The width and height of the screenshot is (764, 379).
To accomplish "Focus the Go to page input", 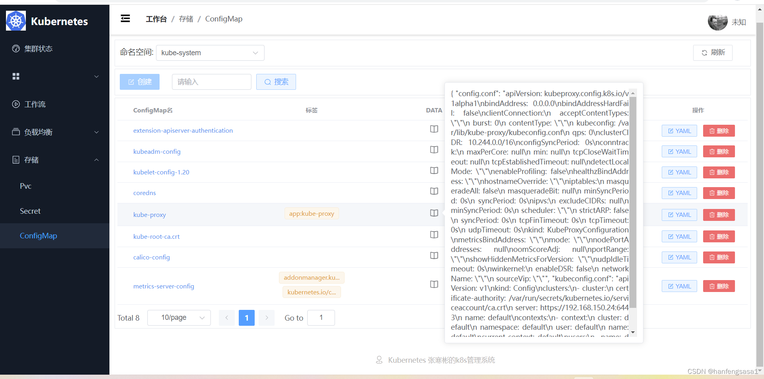I will (321, 317).
